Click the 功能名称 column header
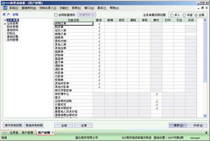210x141 pixels. click(x=74, y=20)
